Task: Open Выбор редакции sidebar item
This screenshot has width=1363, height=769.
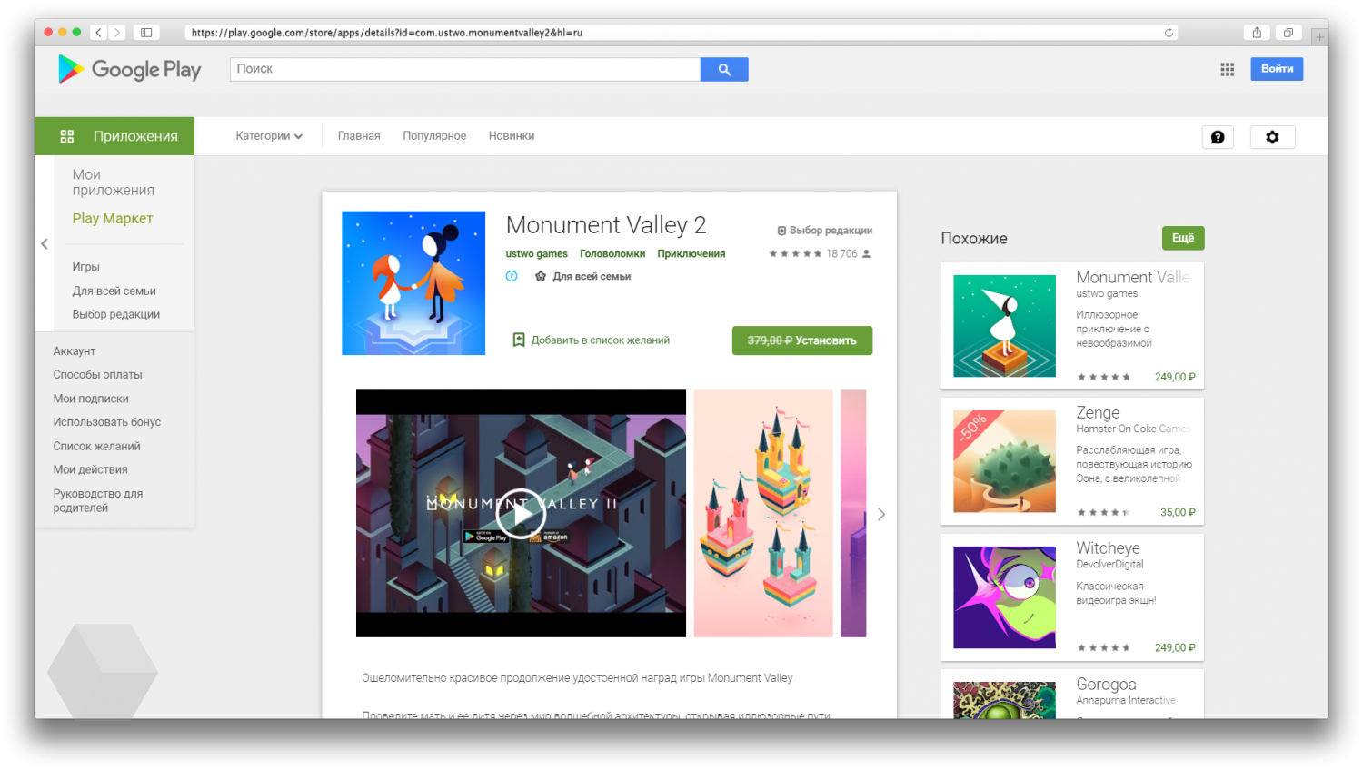Action: coord(116,315)
